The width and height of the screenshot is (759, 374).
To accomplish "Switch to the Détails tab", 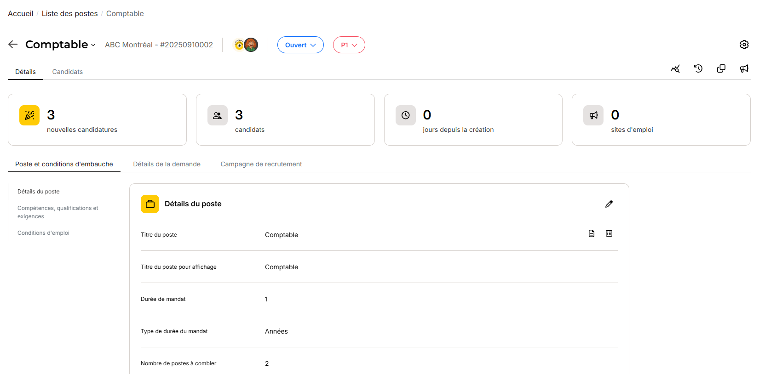I will coord(25,72).
